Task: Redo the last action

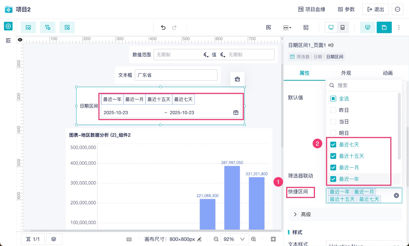Action: click(x=174, y=27)
